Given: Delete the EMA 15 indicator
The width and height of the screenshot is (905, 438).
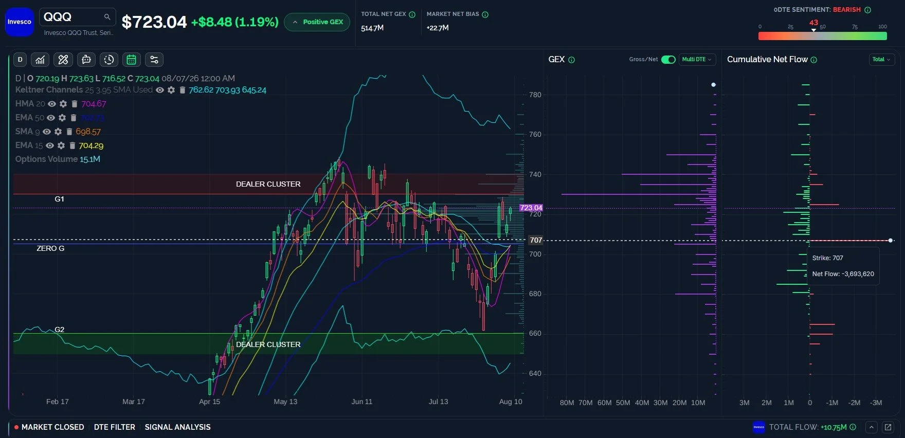Looking at the screenshot, I should click(73, 145).
